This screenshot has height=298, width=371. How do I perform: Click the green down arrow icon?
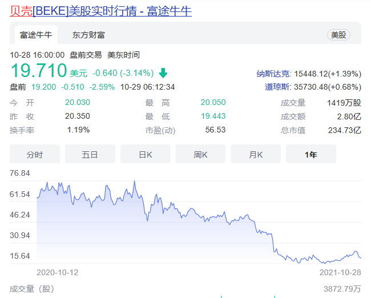163,73
